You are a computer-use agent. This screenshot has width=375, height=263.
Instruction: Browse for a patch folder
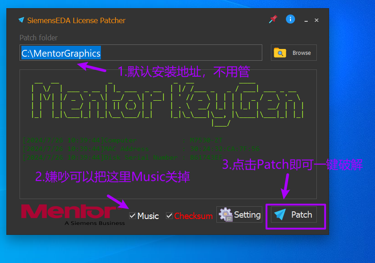(294, 53)
